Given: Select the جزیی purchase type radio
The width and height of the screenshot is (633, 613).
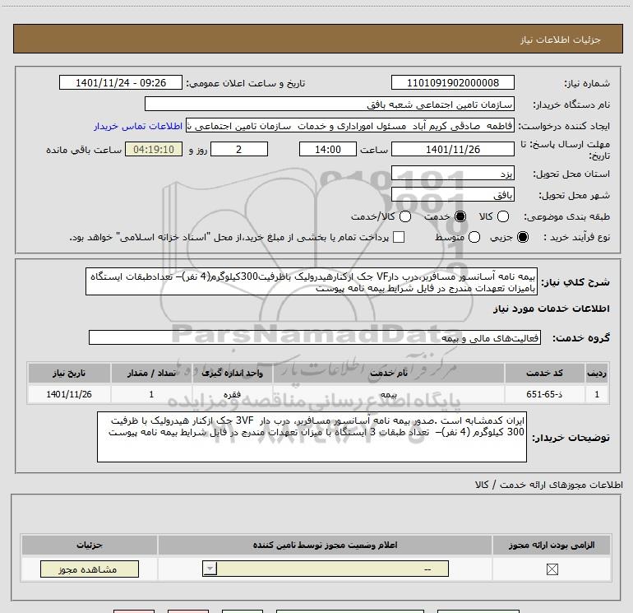Looking at the screenshot, I should coord(522,237).
